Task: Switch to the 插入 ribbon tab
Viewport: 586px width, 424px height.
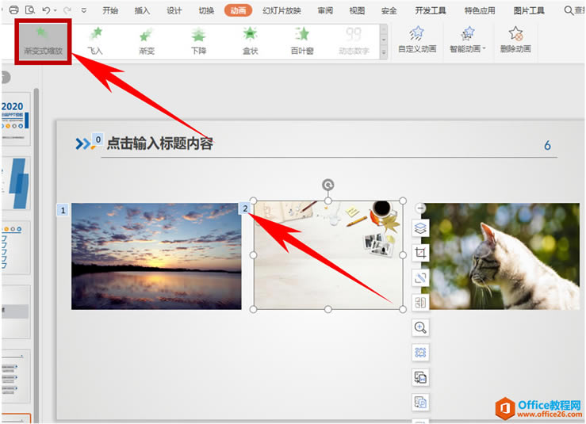Action: coord(142,10)
